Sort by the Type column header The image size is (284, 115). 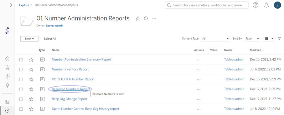pos(42,50)
